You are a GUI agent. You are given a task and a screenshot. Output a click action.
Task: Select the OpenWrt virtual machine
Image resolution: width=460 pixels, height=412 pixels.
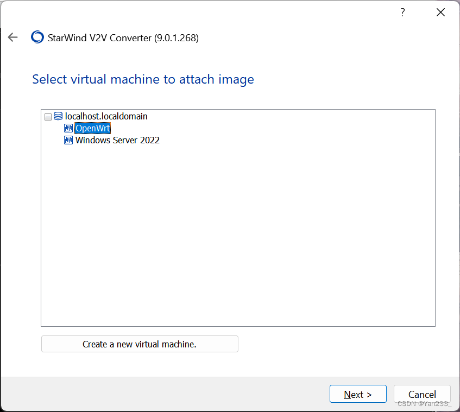[x=93, y=128]
